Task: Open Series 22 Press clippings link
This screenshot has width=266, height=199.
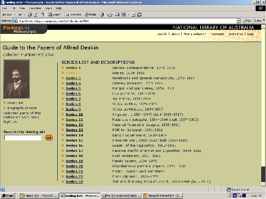Action: (x=74, y=177)
